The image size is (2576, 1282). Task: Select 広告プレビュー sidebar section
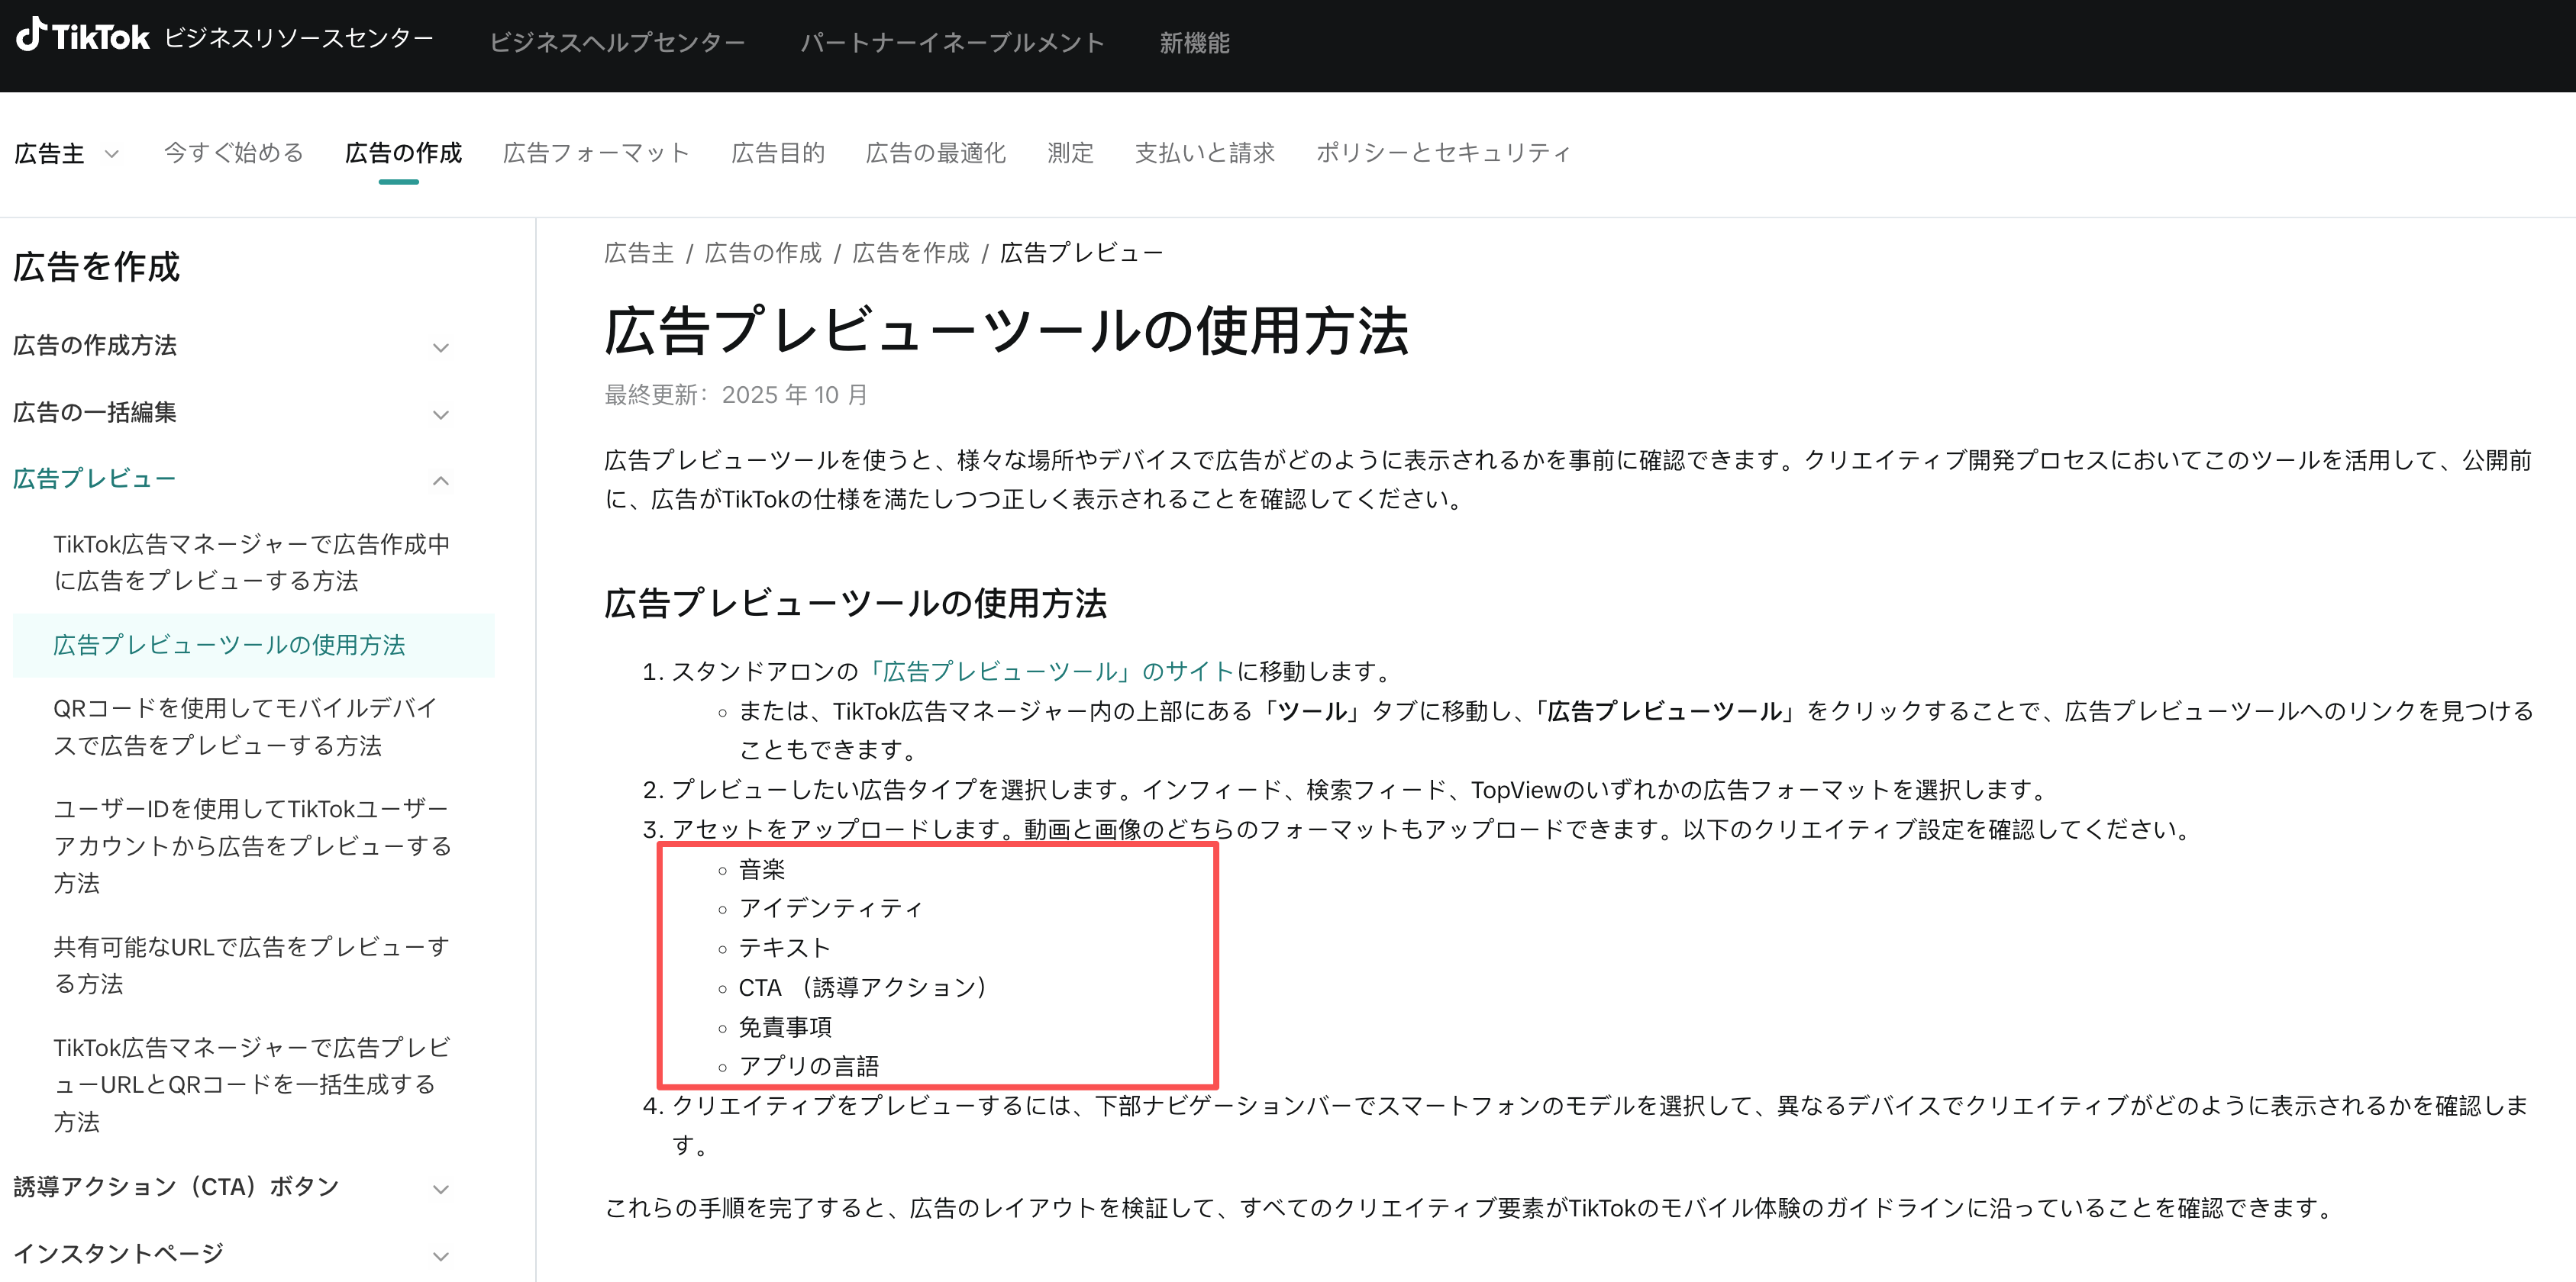point(95,478)
